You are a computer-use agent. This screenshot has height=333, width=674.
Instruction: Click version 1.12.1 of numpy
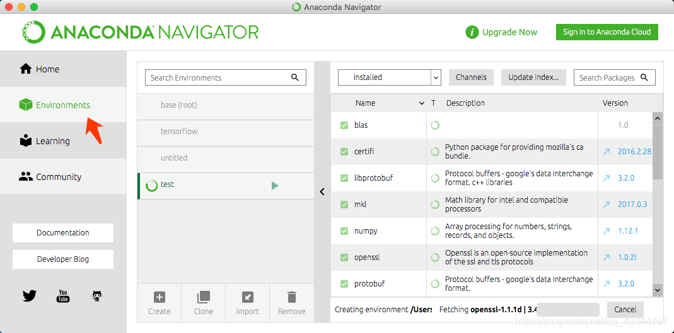click(628, 231)
